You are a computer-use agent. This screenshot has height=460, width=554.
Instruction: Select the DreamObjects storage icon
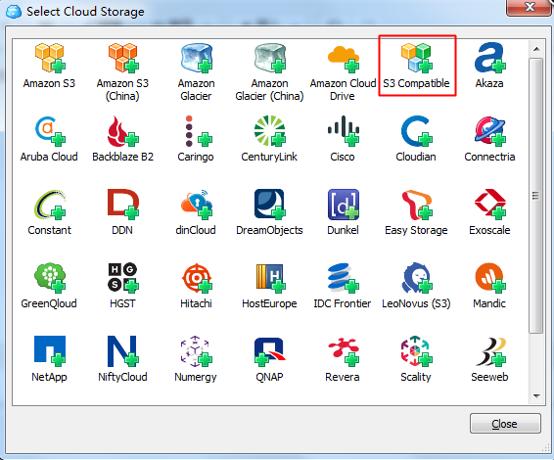[x=270, y=204]
